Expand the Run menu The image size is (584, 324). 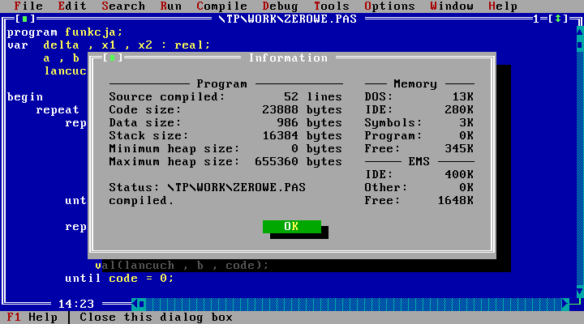click(x=171, y=6)
